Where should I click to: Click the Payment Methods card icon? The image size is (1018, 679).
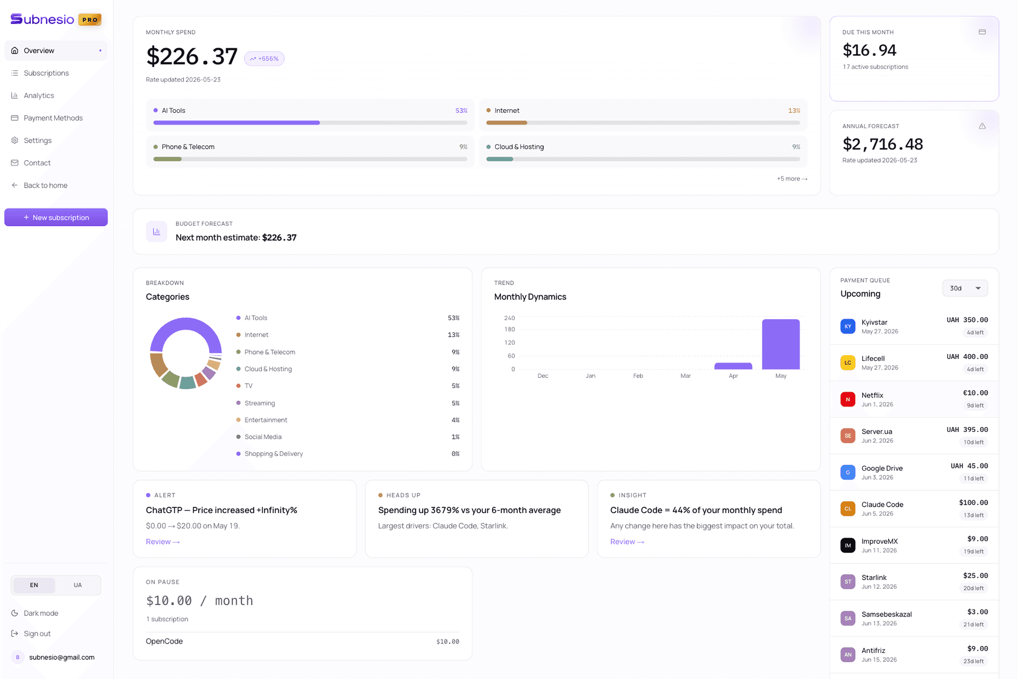pyautogui.click(x=15, y=118)
